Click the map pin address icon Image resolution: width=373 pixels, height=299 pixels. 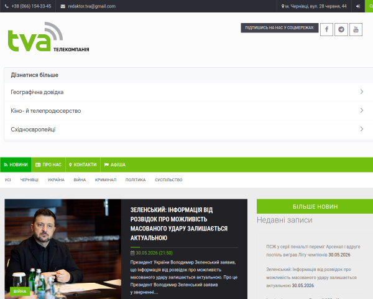(283, 6)
